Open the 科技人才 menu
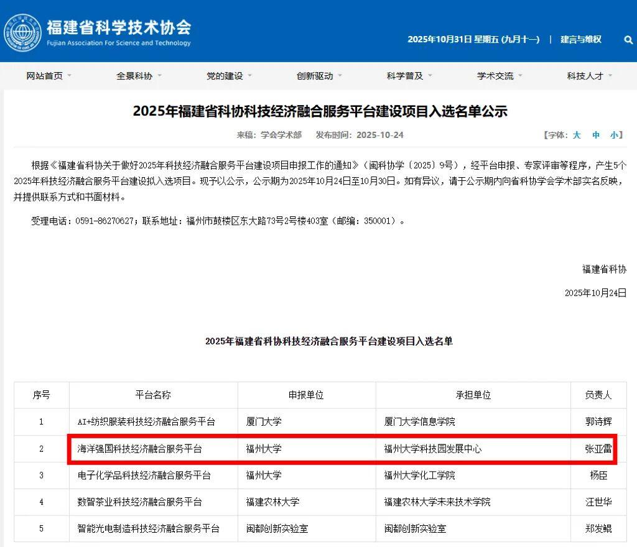This screenshot has height=547, width=637. coord(585,76)
